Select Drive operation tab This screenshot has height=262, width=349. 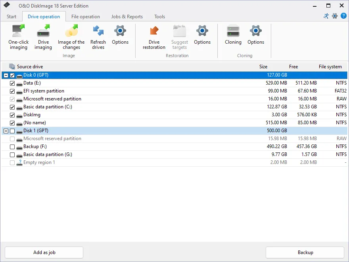click(x=44, y=17)
